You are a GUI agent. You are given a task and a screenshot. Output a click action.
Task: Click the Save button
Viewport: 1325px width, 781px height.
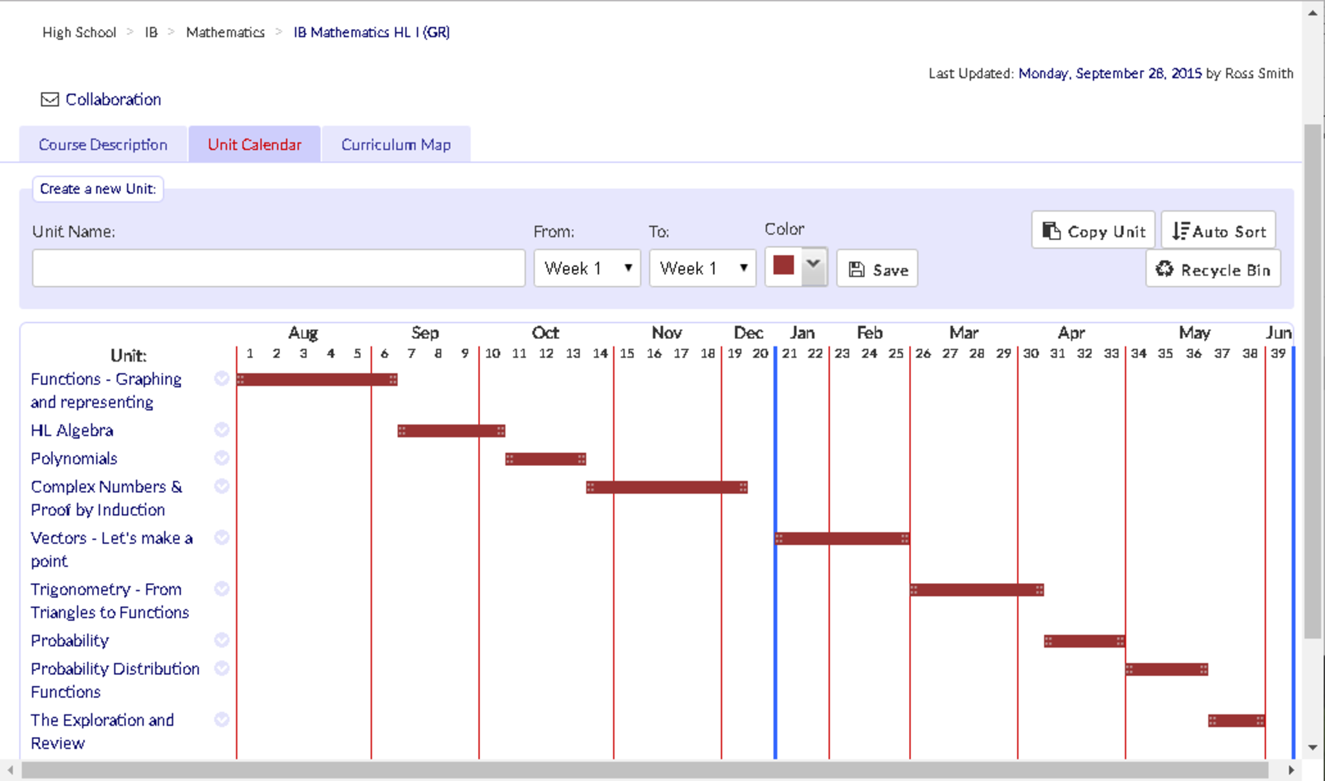[877, 269]
